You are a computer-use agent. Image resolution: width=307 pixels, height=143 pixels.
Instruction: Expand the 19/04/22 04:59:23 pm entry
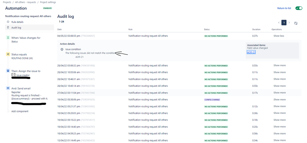[280, 133]
